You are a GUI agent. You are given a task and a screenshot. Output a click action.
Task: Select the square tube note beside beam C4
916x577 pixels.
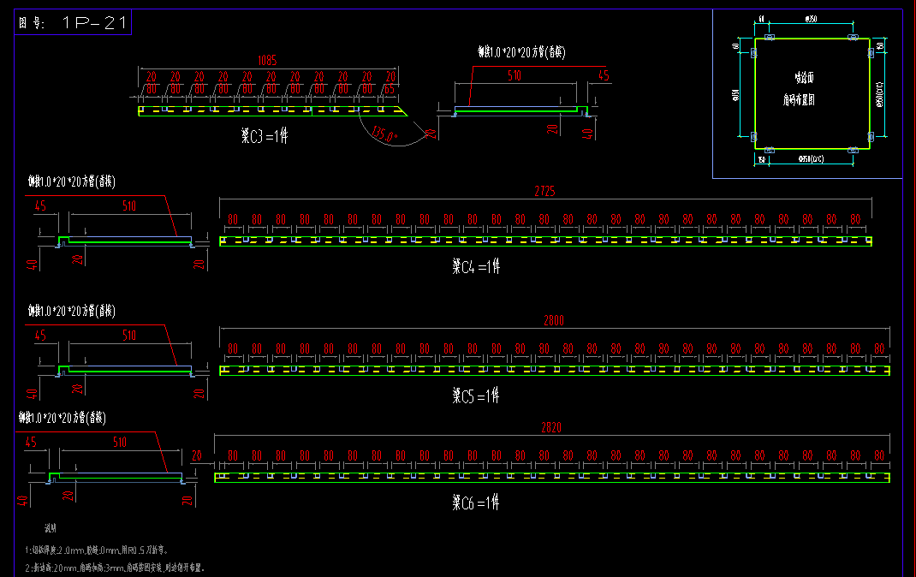click(71, 181)
